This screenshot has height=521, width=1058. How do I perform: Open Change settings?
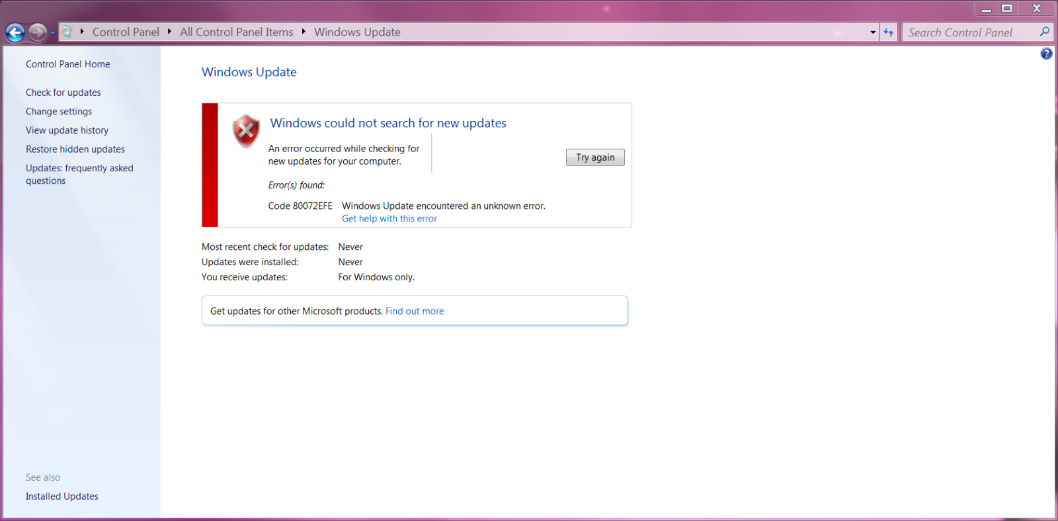pyautogui.click(x=59, y=112)
